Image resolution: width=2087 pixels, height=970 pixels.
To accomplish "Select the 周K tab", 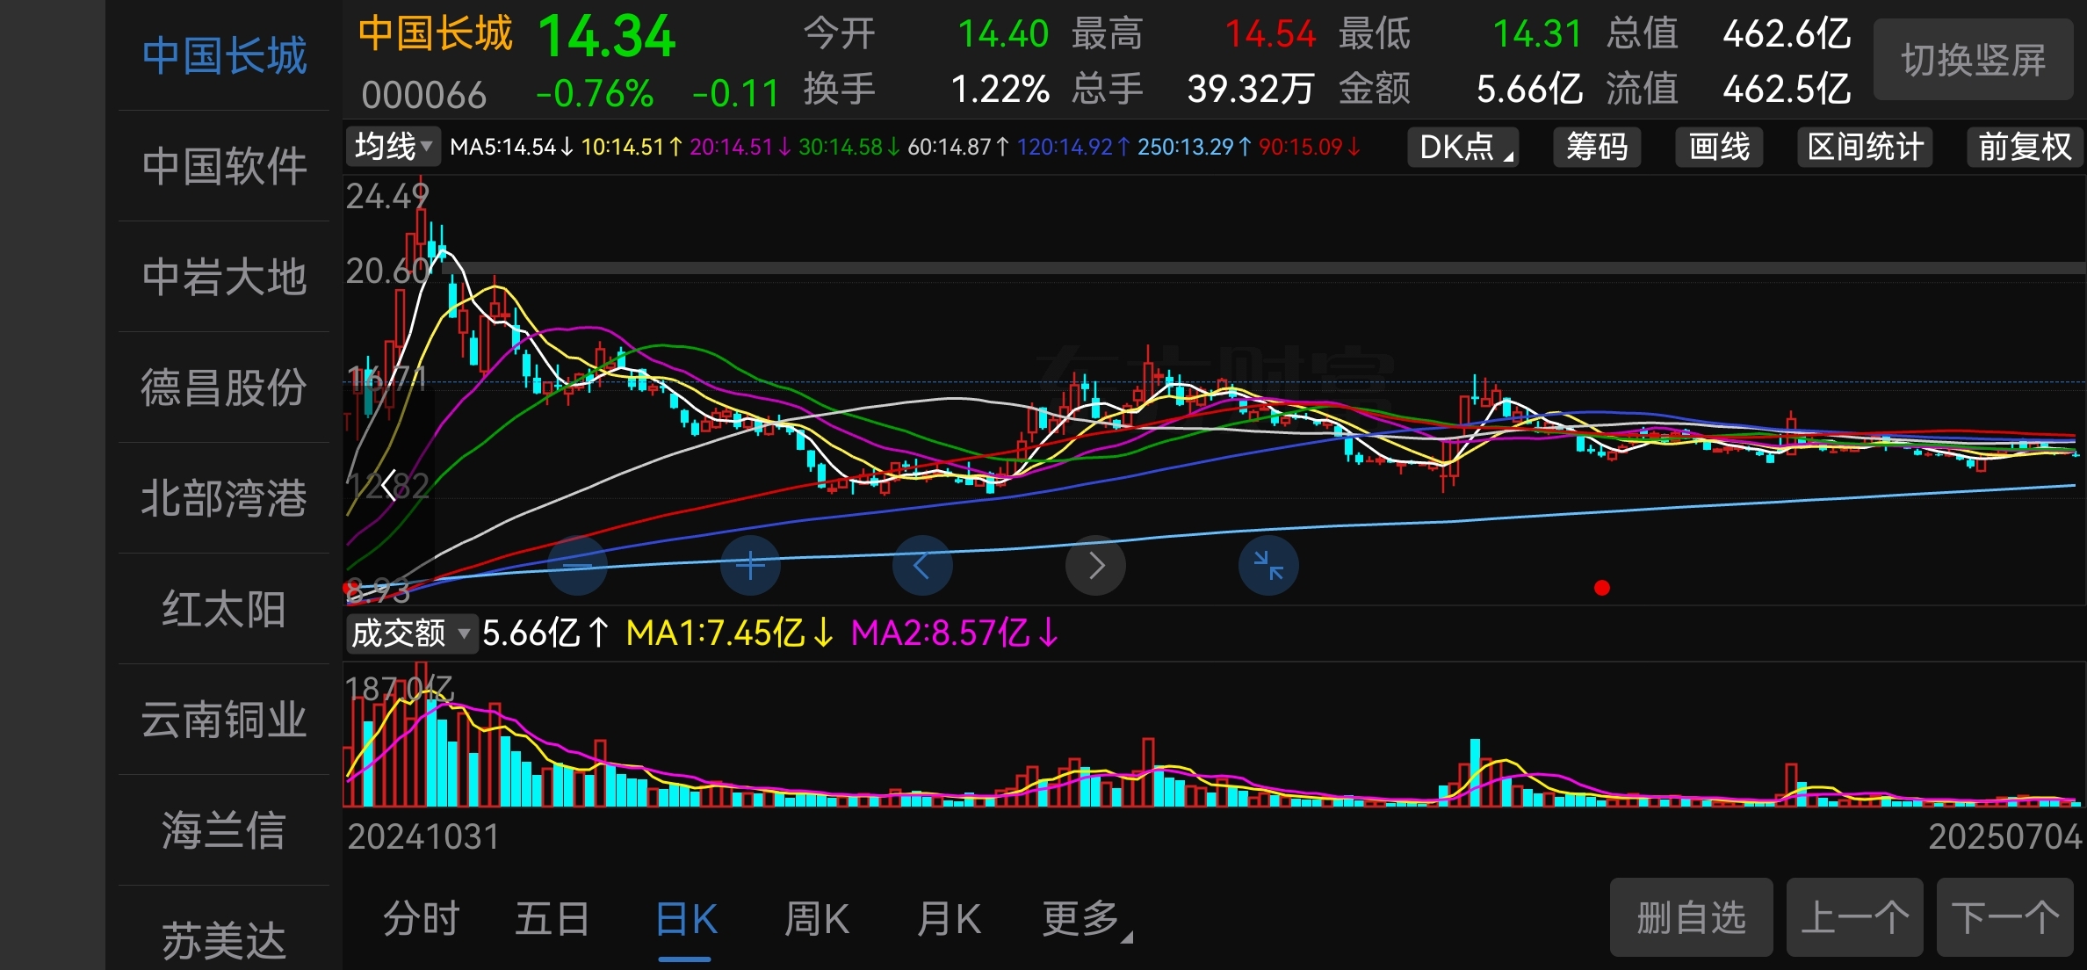I will click(817, 920).
